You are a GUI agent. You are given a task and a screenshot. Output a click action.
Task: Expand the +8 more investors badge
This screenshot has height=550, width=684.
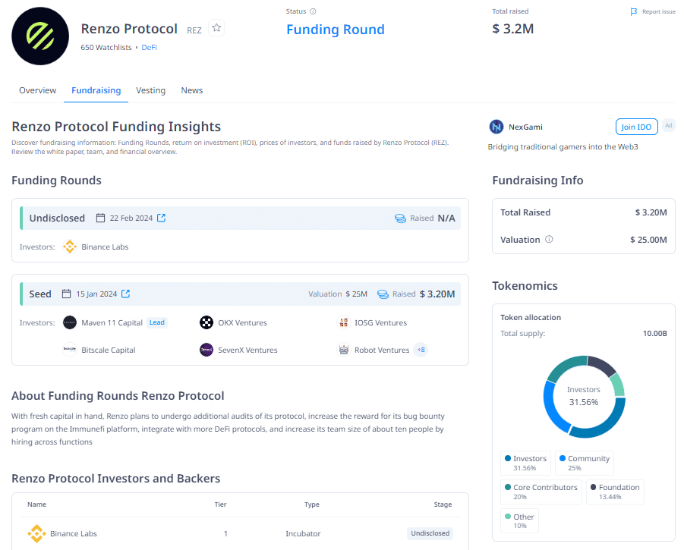pos(421,350)
